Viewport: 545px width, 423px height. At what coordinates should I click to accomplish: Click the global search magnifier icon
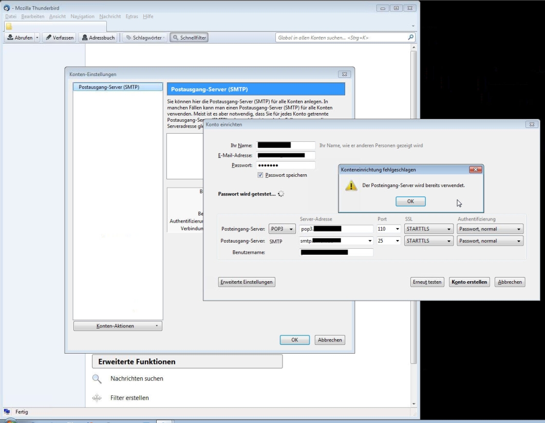point(410,37)
